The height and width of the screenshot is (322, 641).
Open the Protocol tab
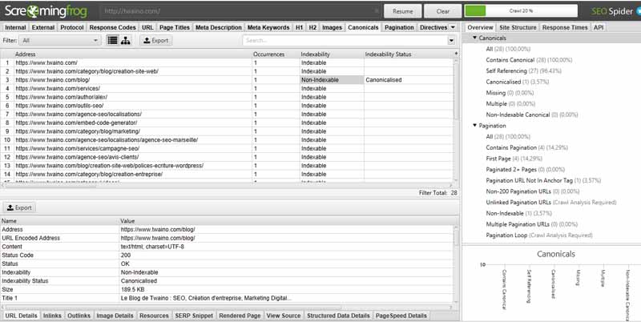tap(72, 27)
